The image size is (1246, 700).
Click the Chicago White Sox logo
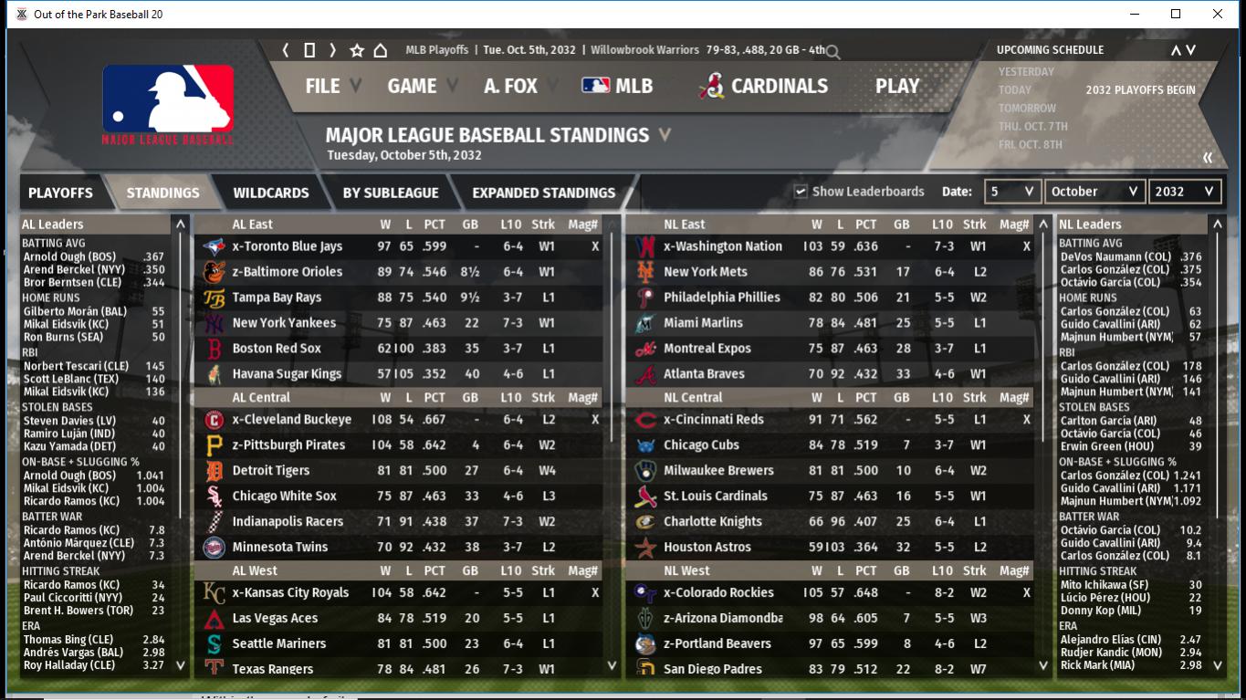(x=214, y=496)
